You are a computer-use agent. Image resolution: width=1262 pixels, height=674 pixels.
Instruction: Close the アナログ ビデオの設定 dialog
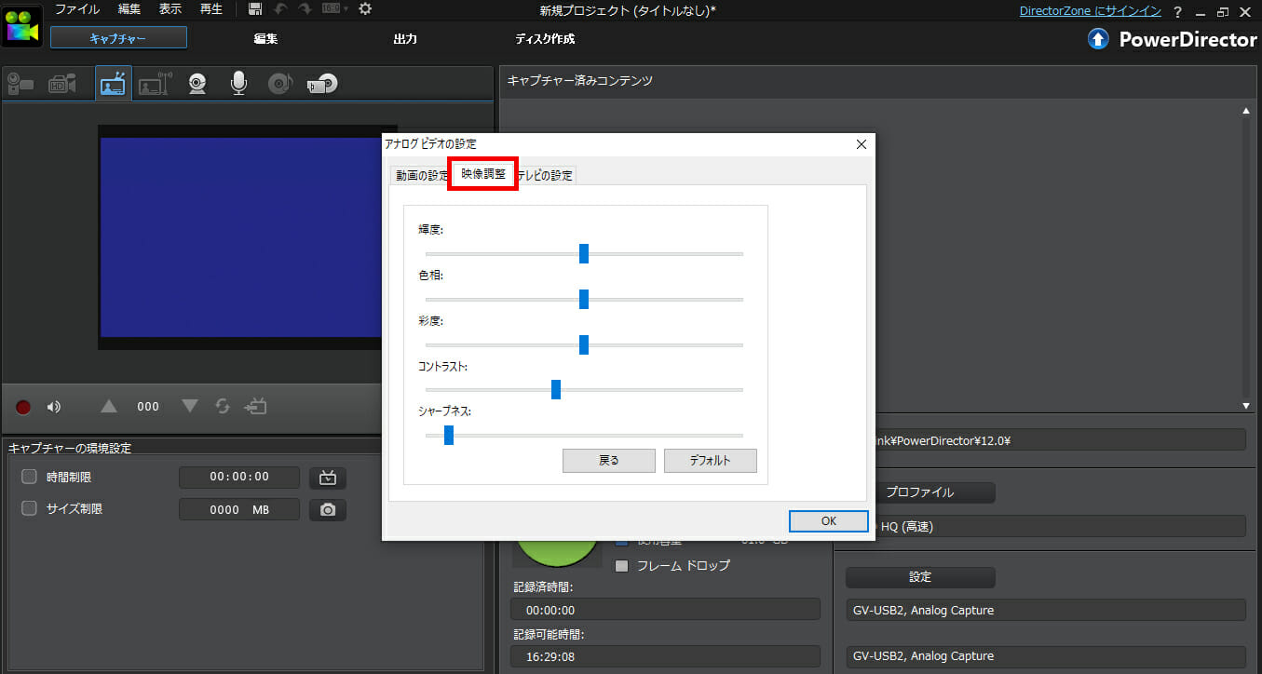pyautogui.click(x=861, y=144)
